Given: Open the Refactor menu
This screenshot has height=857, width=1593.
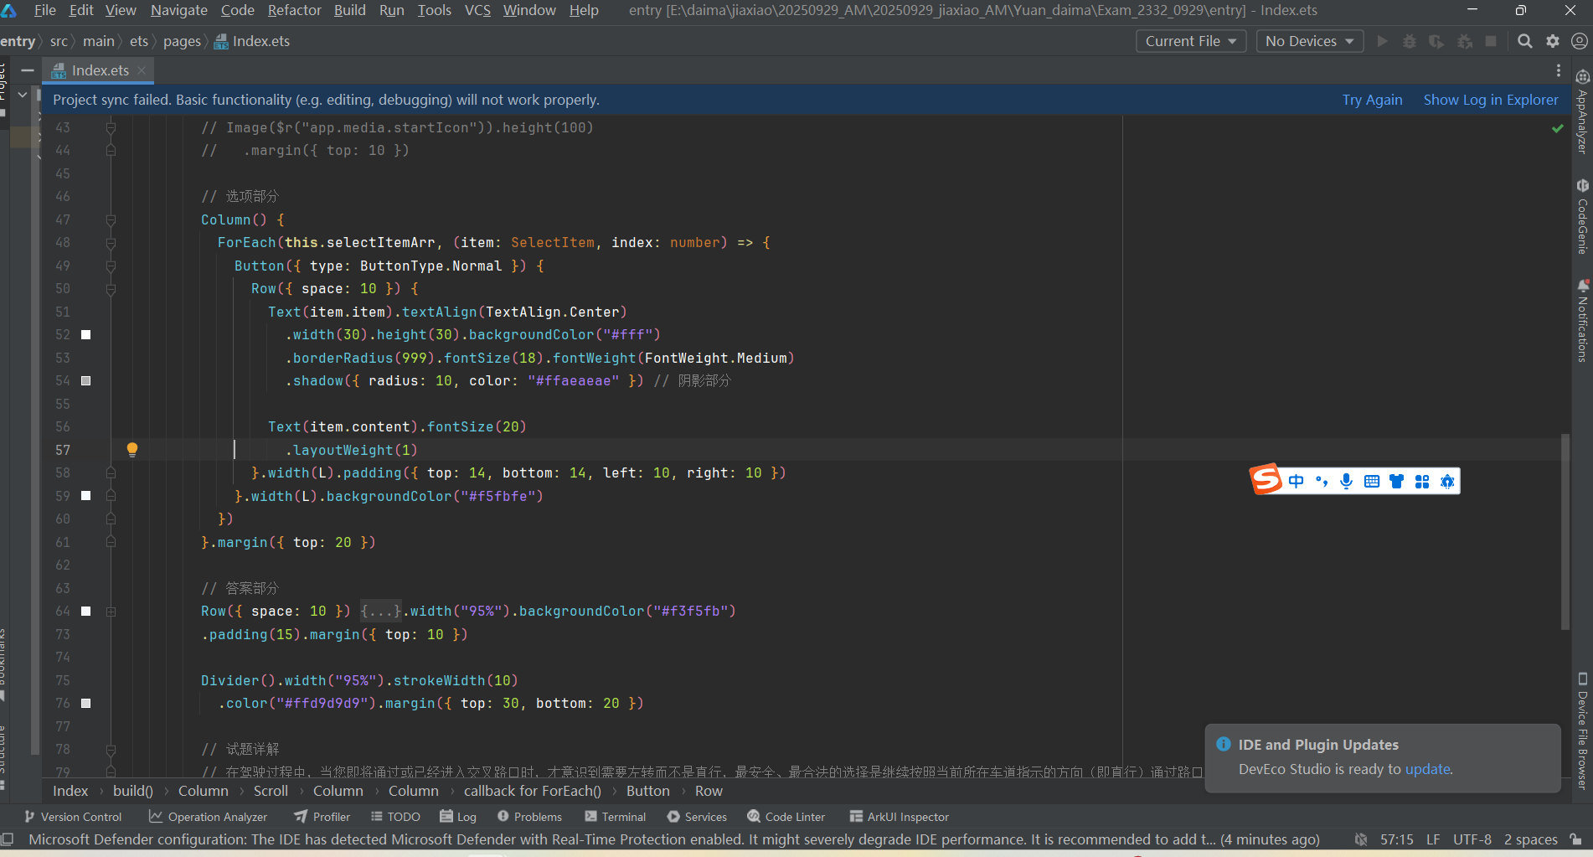Looking at the screenshot, I should tap(294, 10).
